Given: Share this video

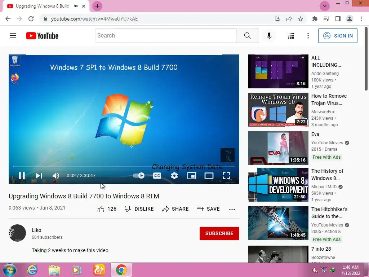Looking at the screenshot, I should click(175, 209).
